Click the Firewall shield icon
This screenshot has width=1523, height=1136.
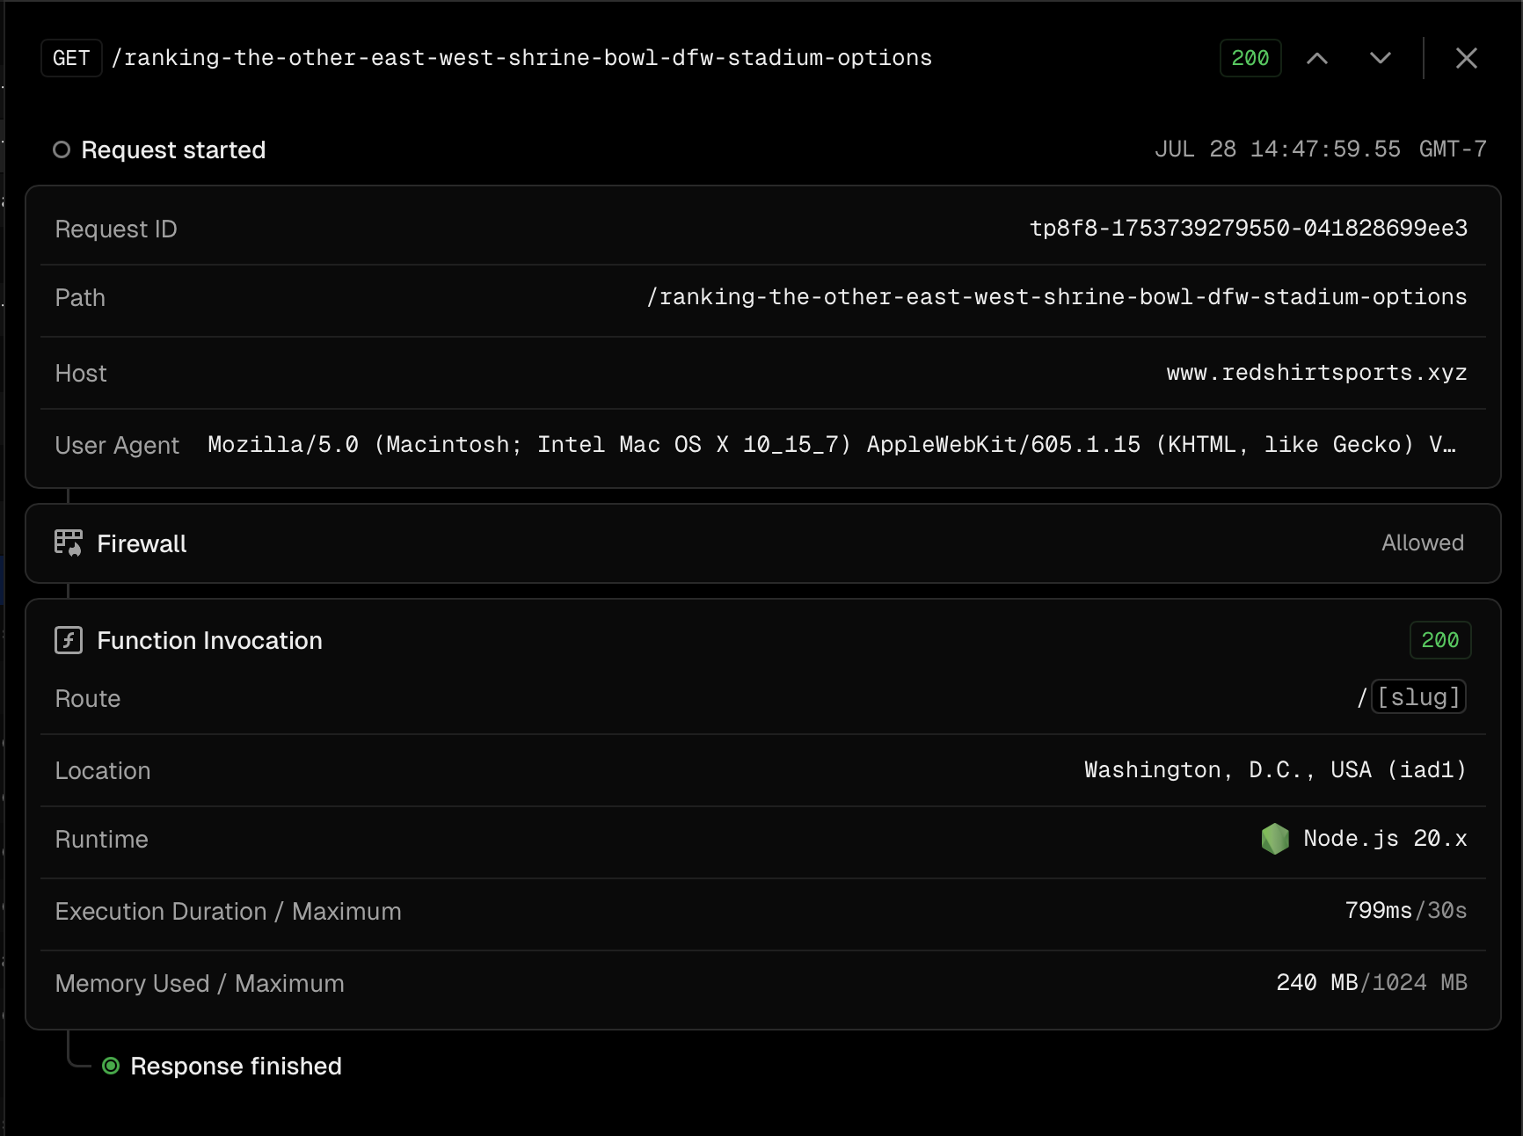[x=69, y=543]
